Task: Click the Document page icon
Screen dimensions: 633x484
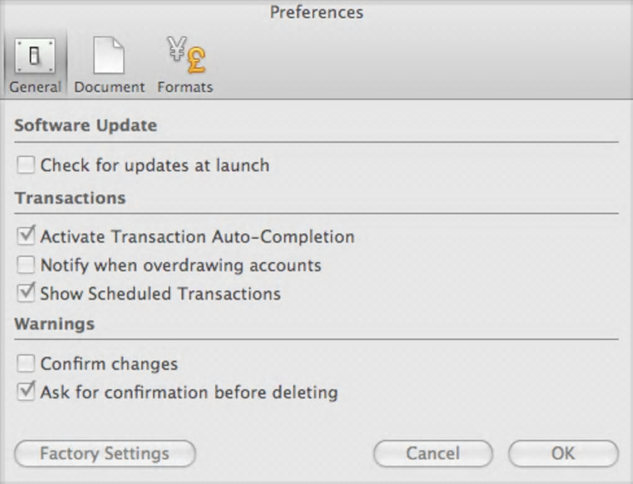Action: 109,56
